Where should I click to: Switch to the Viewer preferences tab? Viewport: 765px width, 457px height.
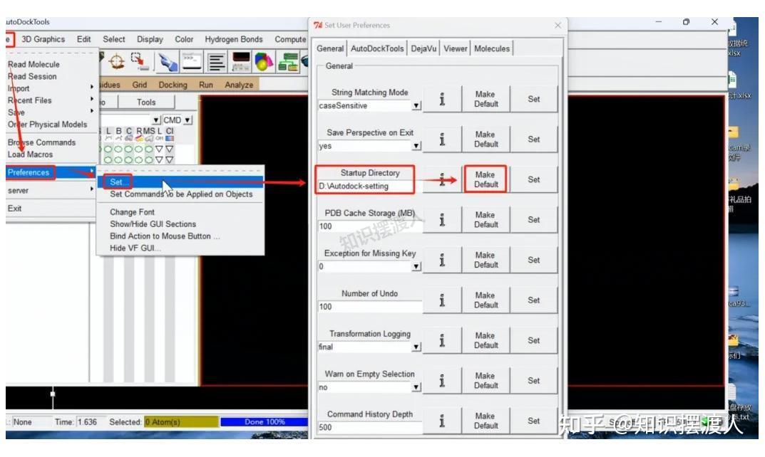455,48
